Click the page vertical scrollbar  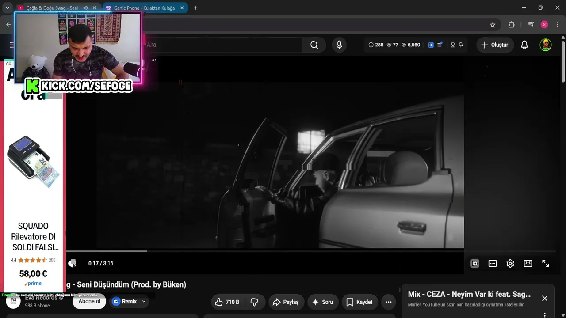(563, 61)
